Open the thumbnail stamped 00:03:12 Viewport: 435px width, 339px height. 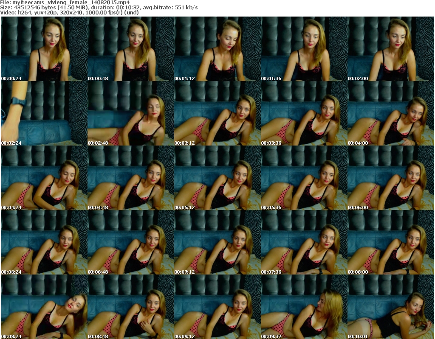pyautogui.click(x=217, y=113)
